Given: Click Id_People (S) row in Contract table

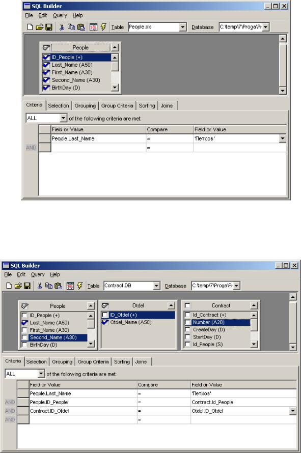Looking at the screenshot, I should (x=217, y=345).
